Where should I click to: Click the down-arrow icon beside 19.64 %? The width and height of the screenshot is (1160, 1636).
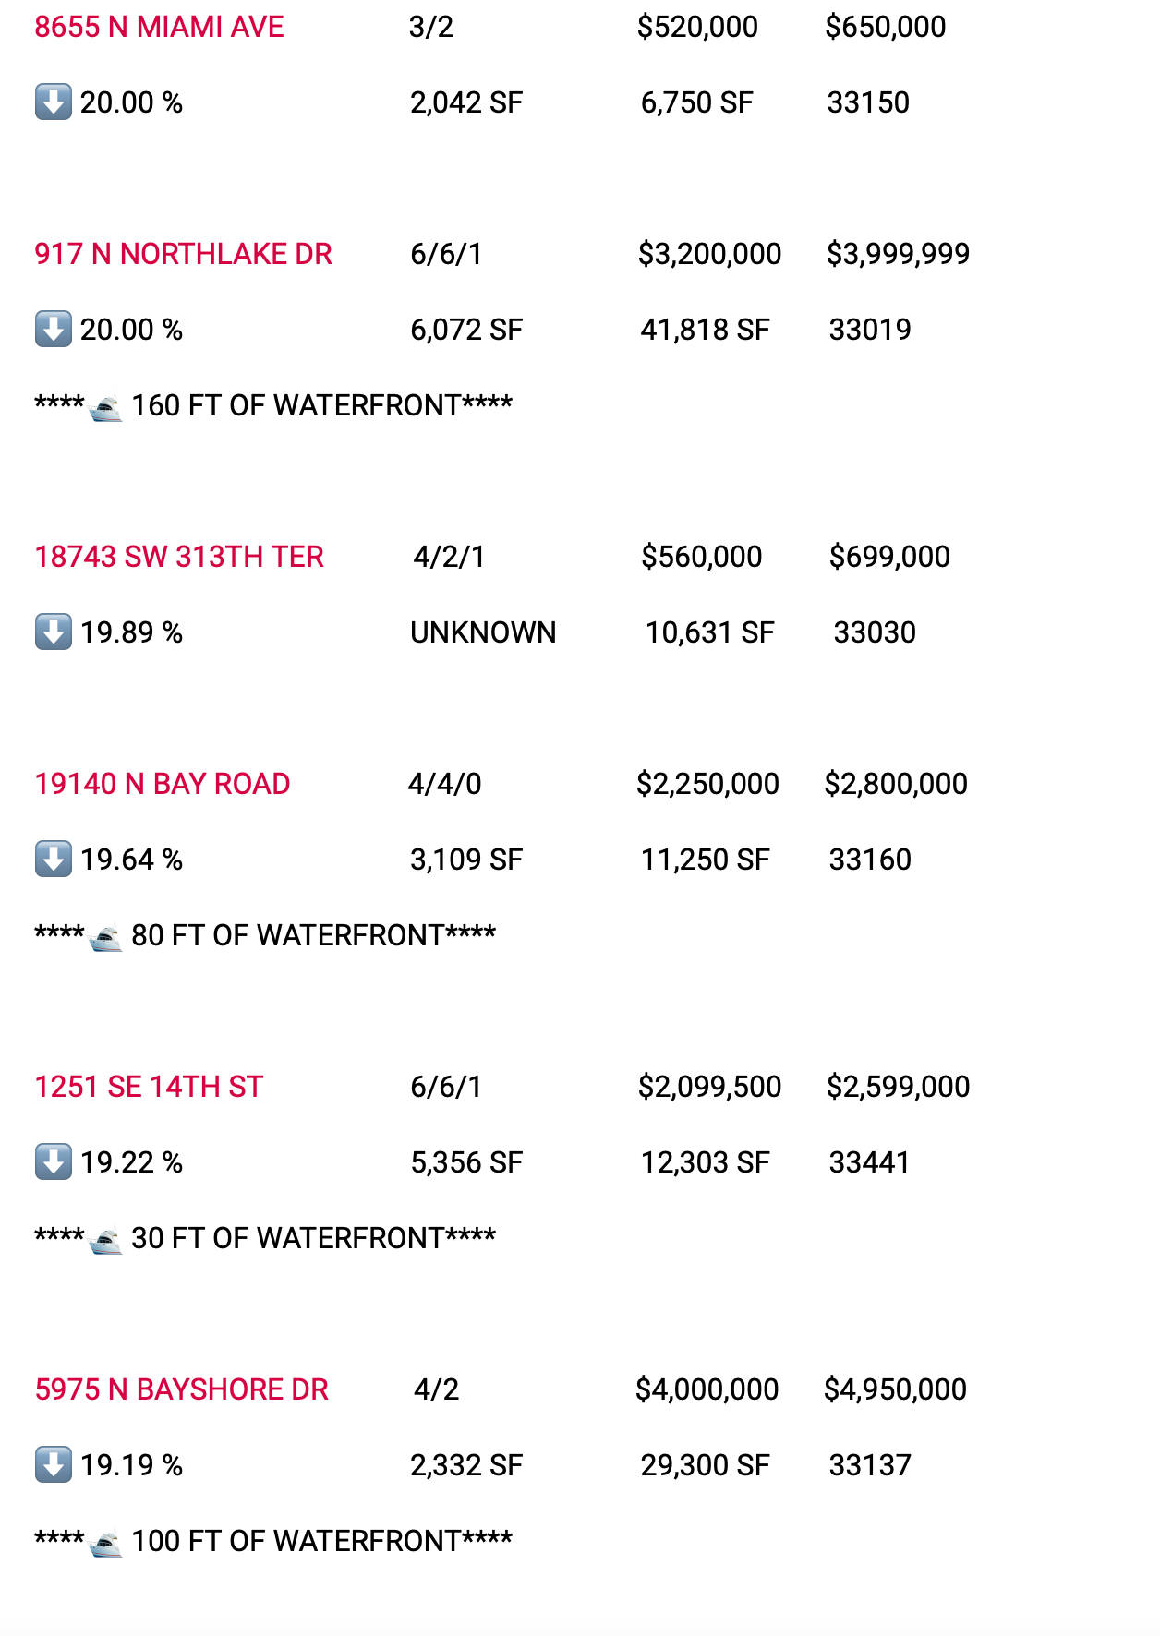point(54,860)
